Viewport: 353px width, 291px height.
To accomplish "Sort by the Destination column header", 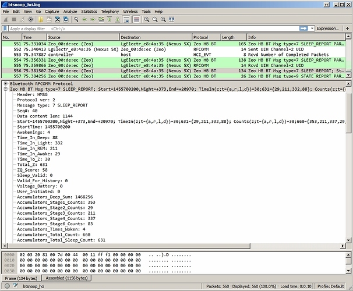I will (156, 37).
